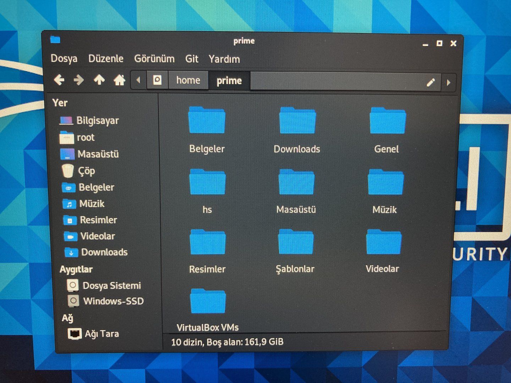Open home folder via house icon
Image resolution: width=511 pixels, height=383 pixels.
119,80
